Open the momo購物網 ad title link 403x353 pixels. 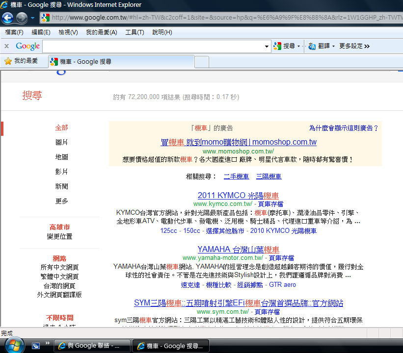(239, 142)
